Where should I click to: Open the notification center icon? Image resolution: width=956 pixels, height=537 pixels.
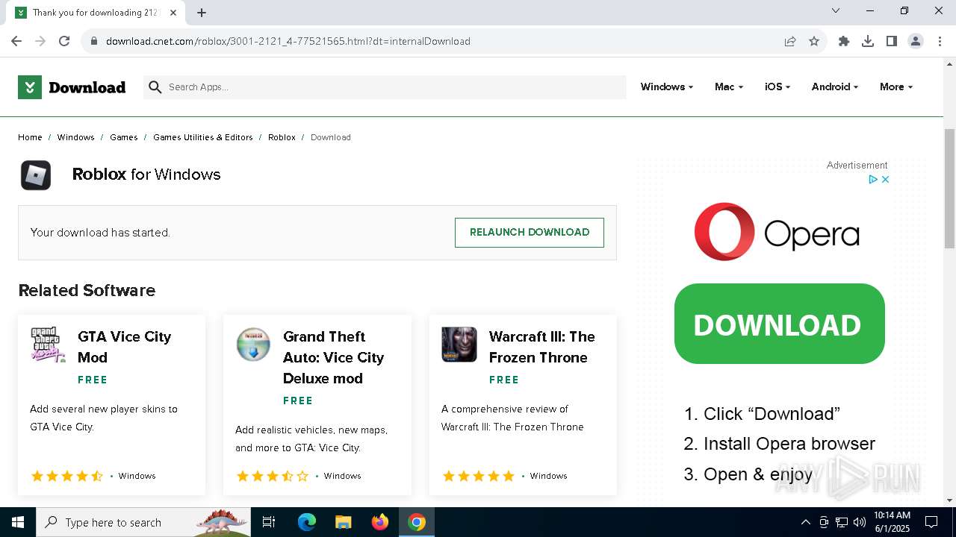(x=931, y=522)
